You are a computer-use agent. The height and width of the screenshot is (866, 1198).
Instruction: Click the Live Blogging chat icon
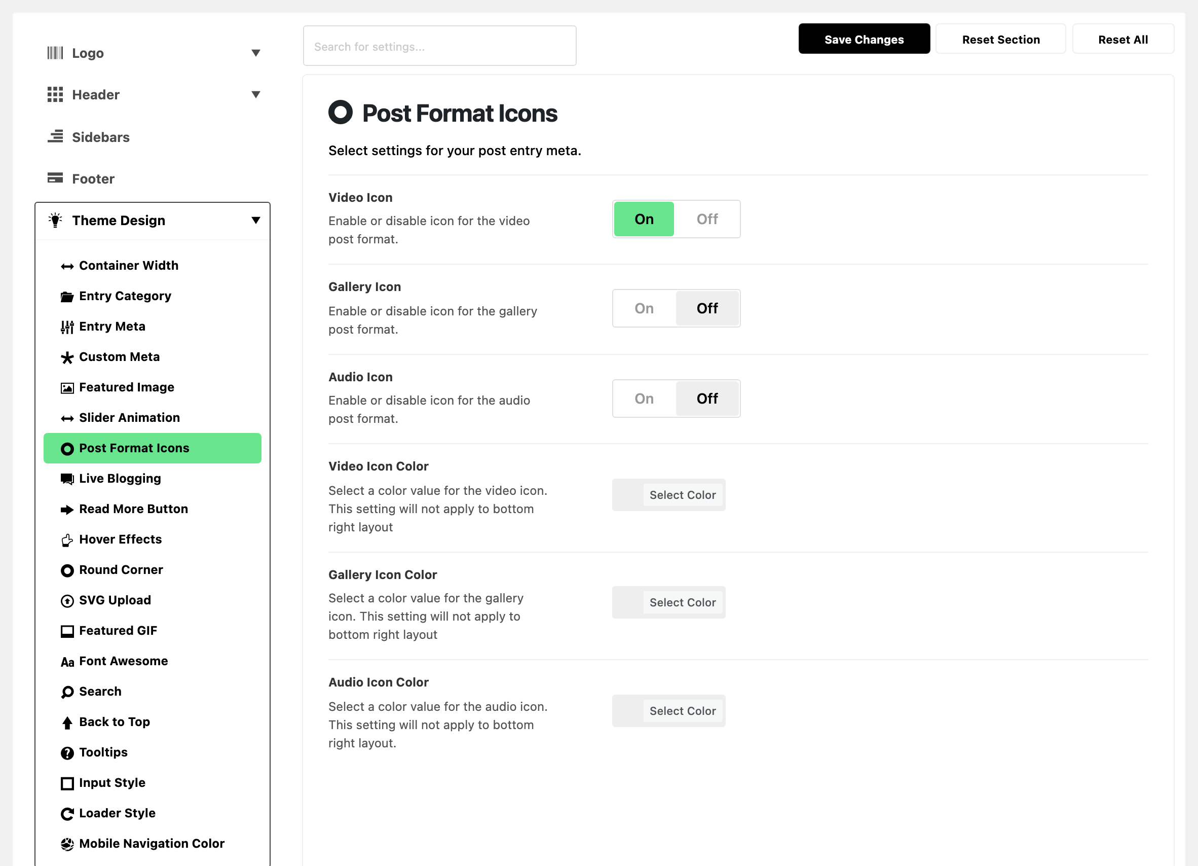coord(67,479)
